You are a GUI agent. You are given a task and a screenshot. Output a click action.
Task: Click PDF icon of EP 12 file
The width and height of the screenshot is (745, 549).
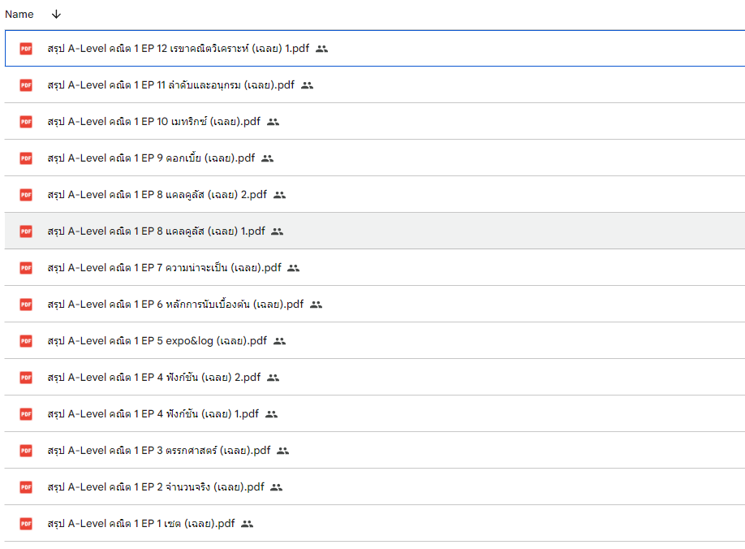(26, 49)
